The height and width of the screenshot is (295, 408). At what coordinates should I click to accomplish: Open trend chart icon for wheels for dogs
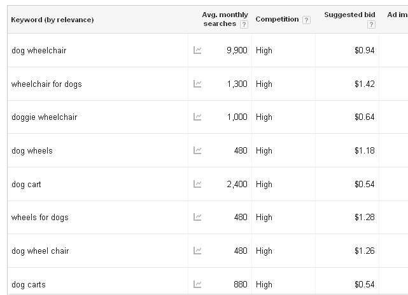[x=197, y=217]
